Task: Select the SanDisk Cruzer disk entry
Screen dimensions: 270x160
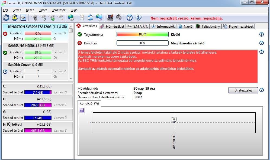Action: [35, 71]
